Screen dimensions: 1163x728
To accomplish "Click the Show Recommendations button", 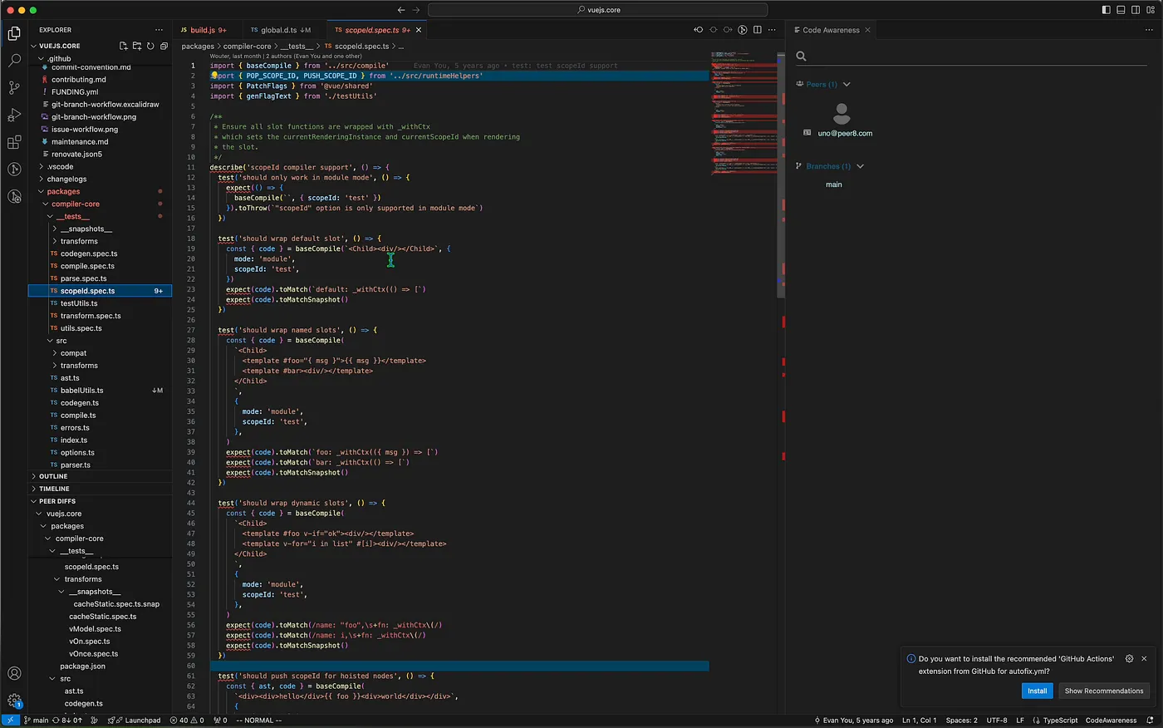I will [1104, 691].
